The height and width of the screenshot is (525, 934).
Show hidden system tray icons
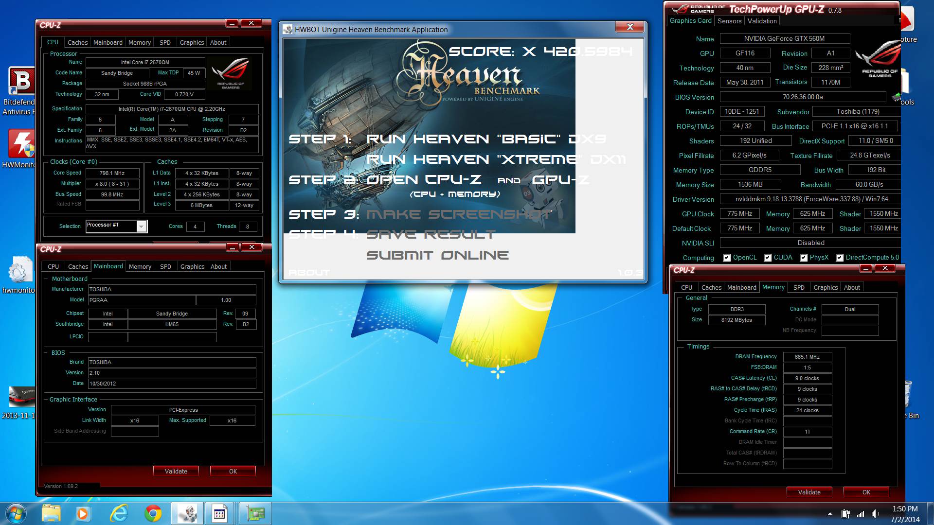click(830, 514)
